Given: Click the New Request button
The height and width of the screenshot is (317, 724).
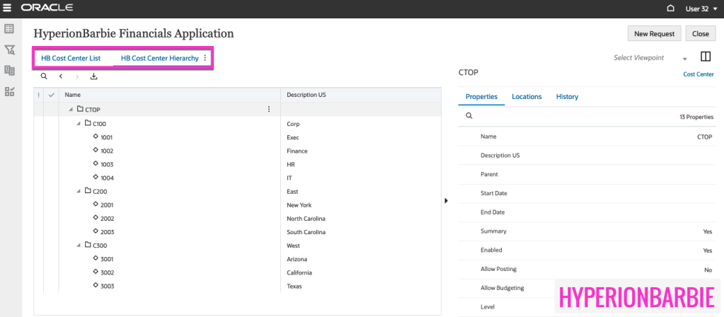Looking at the screenshot, I should pyautogui.click(x=654, y=34).
